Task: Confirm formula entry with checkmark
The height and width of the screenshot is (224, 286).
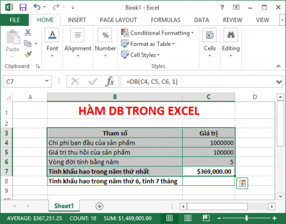Action: coord(93,81)
